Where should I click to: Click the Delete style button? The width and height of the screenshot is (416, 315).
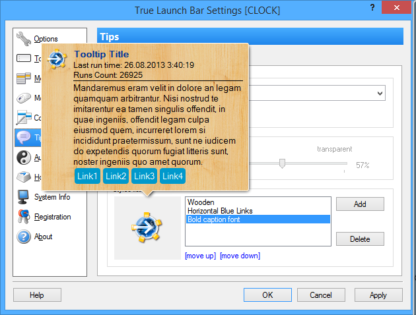(x=360, y=239)
